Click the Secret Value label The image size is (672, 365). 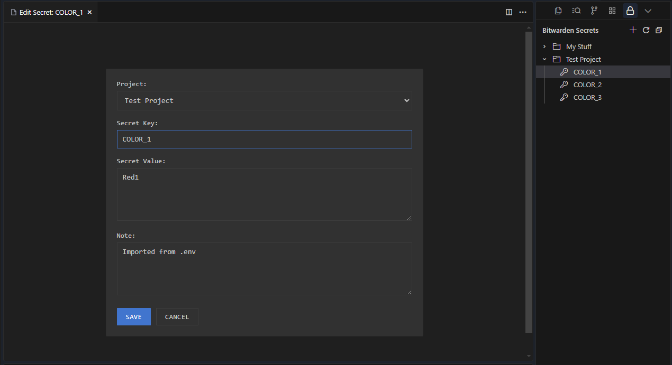(x=141, y=161)
